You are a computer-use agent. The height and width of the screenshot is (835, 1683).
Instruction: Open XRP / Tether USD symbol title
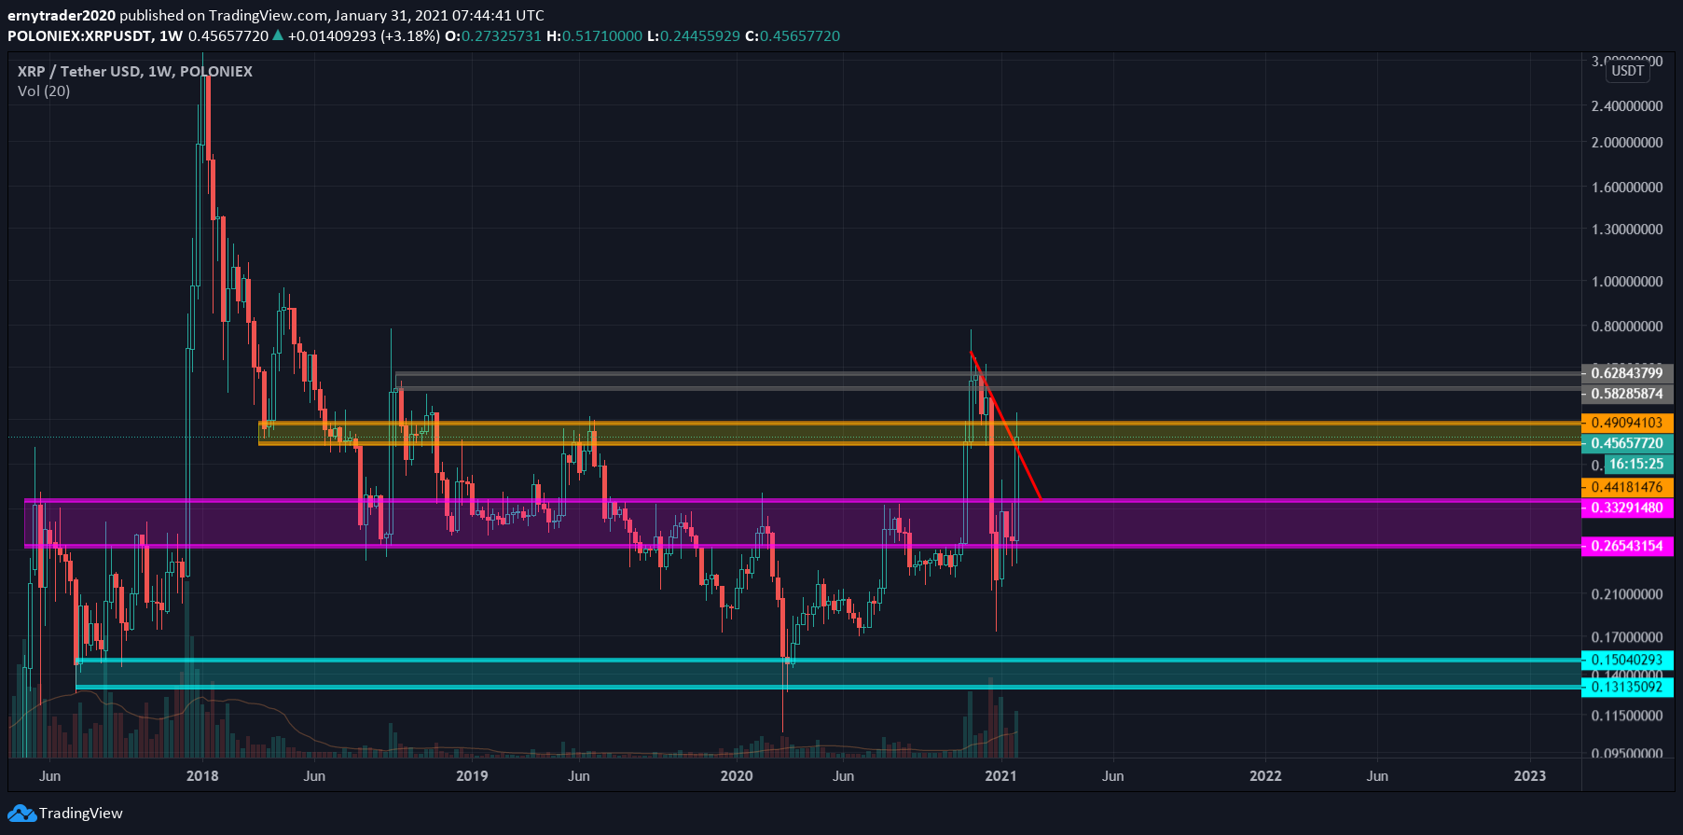coord(135,71)
